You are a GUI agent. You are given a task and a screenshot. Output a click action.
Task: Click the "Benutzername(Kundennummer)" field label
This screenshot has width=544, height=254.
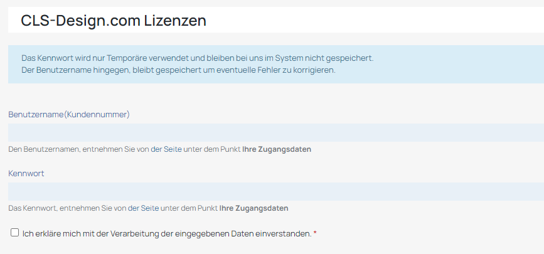tap(69, 114)
